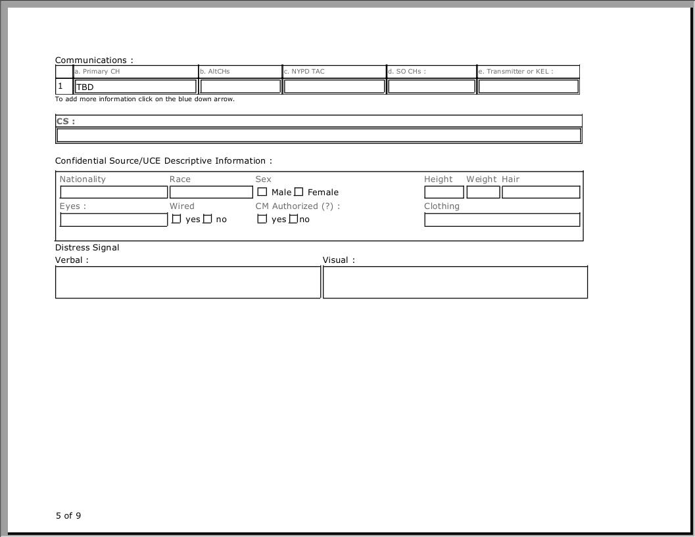Viewport: 695px width, 537px height.
Task: Tick Wired no checkbox
Action: 207,219
